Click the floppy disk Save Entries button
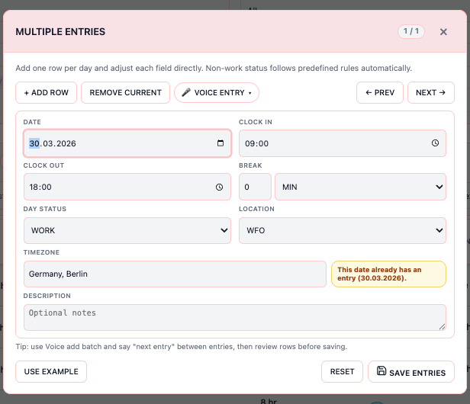470x404 pixels. [410, 372]
